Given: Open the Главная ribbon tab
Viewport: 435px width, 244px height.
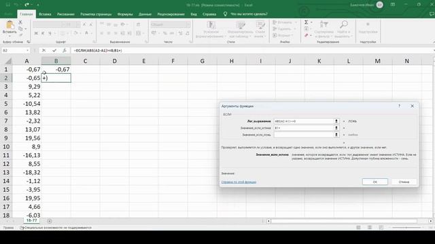Looking at the screenshot, I should click(x=27, y=14).
